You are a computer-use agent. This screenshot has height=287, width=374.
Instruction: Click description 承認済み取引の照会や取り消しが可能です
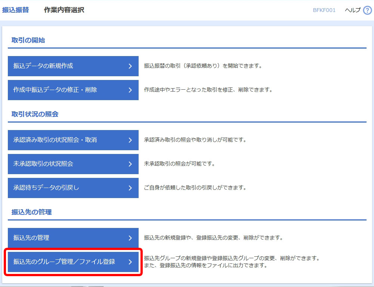click(195, 140)
